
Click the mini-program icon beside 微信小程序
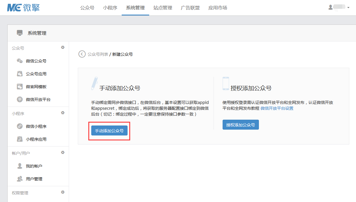click(x=20, y=126)
